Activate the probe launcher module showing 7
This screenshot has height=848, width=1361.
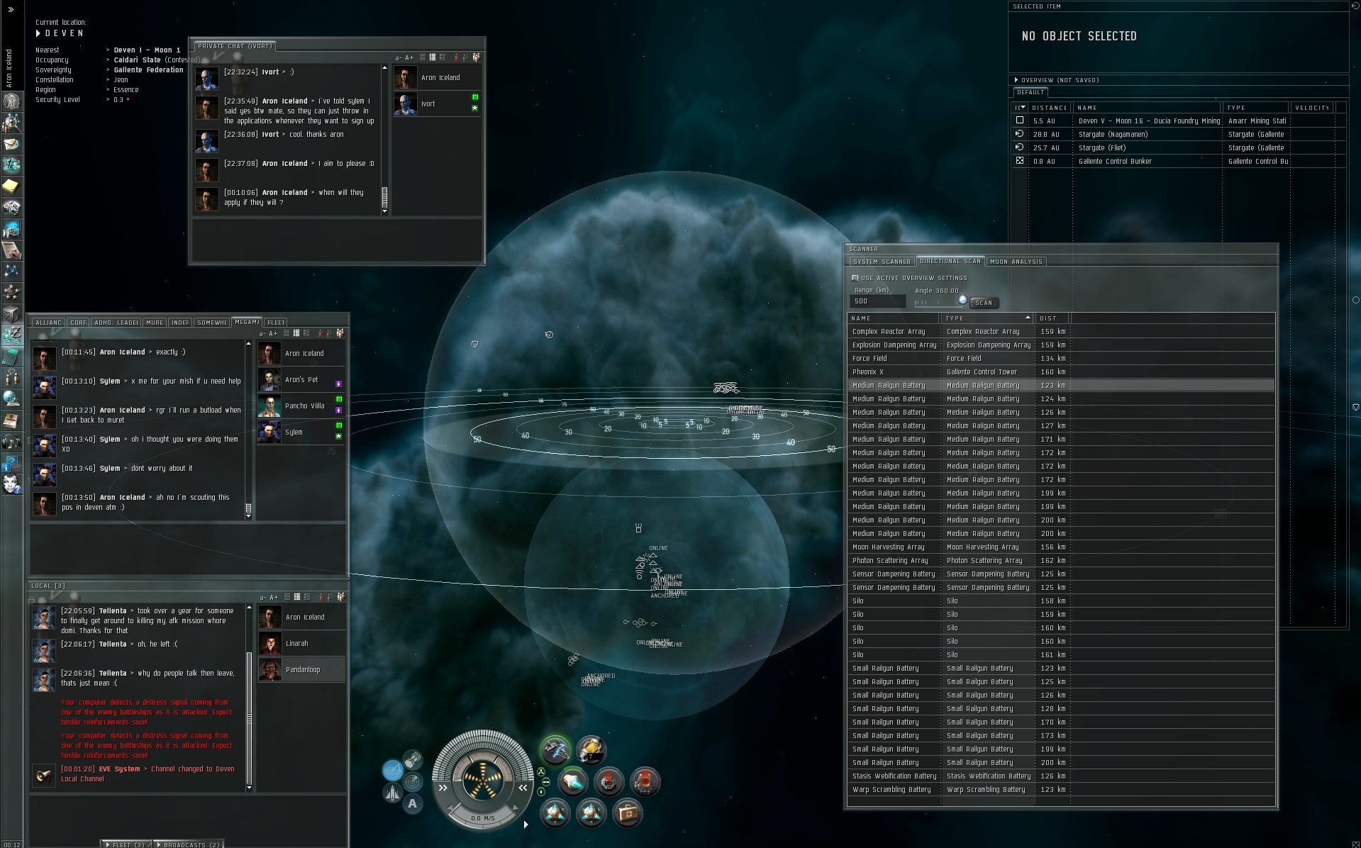tap(591, 750)
